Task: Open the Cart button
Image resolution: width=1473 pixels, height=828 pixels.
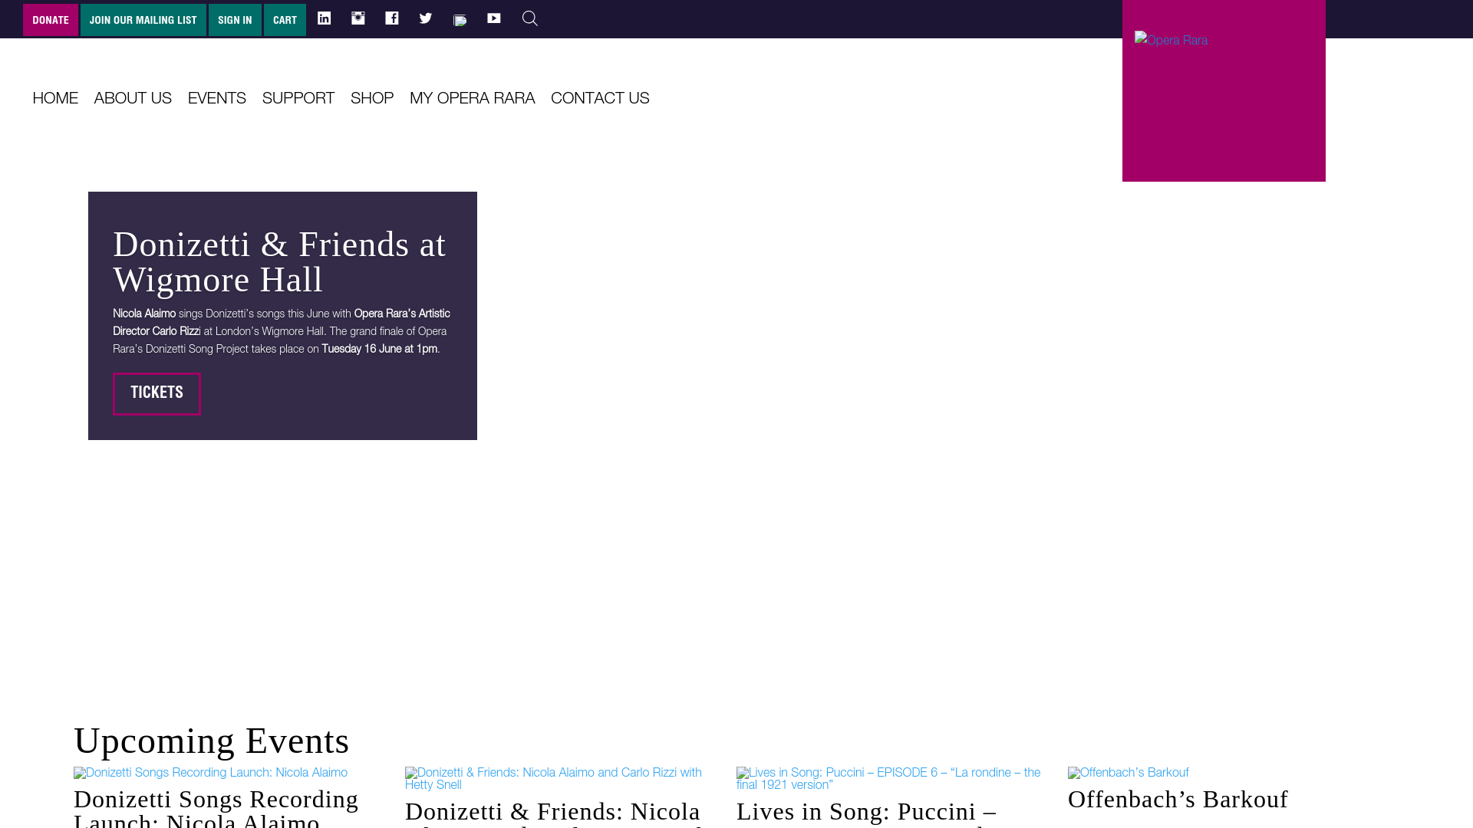Action: (285, 20)
